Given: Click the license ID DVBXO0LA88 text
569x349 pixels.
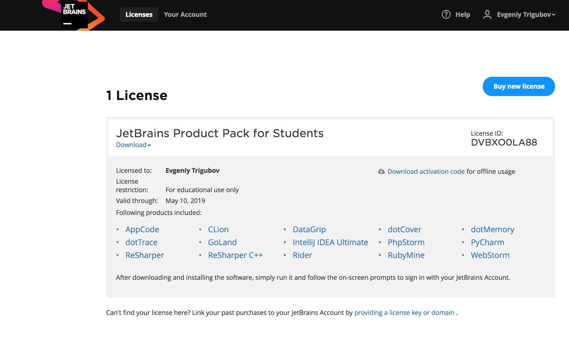Looking at the screenshot, I should point(504,142).
